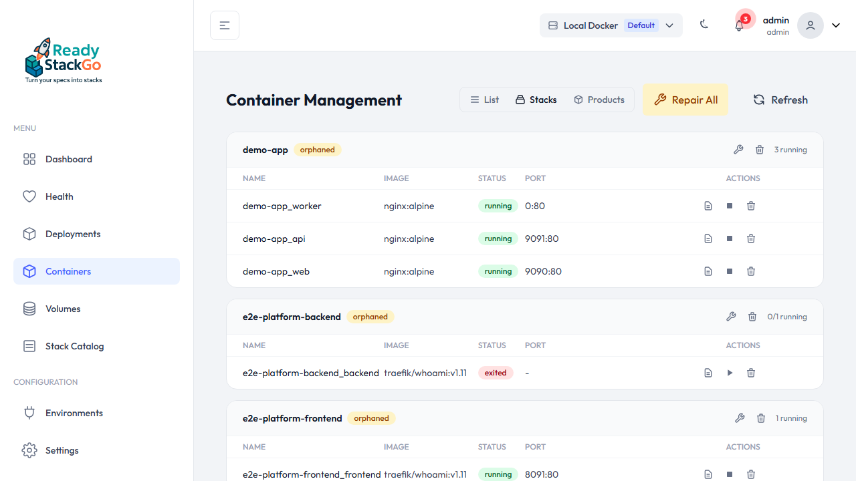This screenshot has height=481, width=856.
Task: Expand the admin account chevron menu
Action: pos(835,25)
